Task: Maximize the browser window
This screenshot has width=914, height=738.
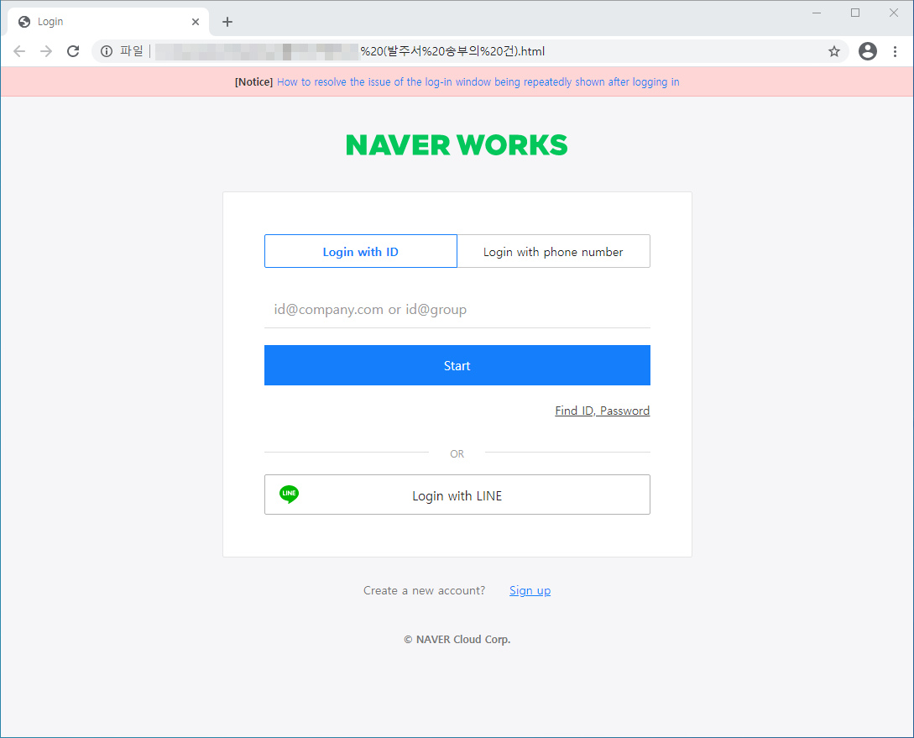Action: pyautogui.click(x=855, y=13)
